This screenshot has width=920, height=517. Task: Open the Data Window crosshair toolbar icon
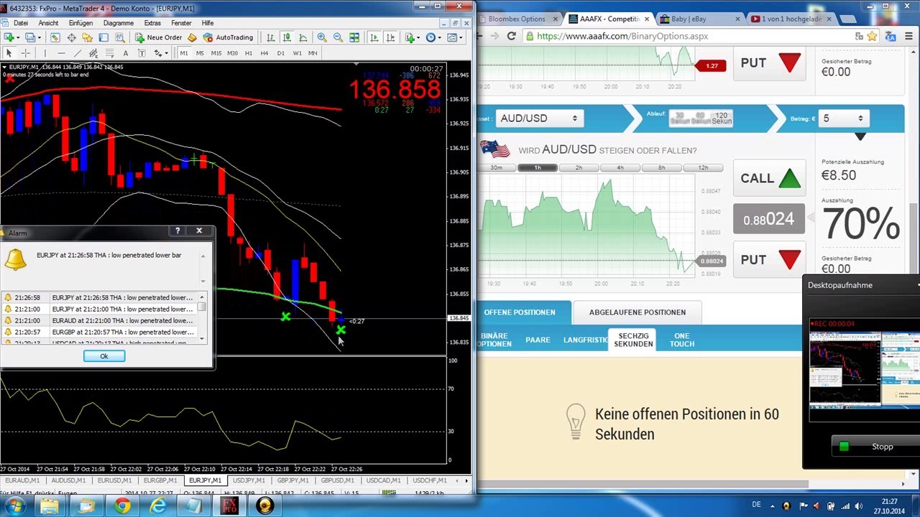click(x=71, y=37)
